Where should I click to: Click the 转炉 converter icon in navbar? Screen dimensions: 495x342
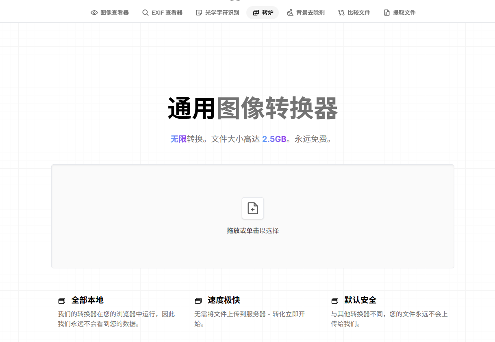pos(256,13)
